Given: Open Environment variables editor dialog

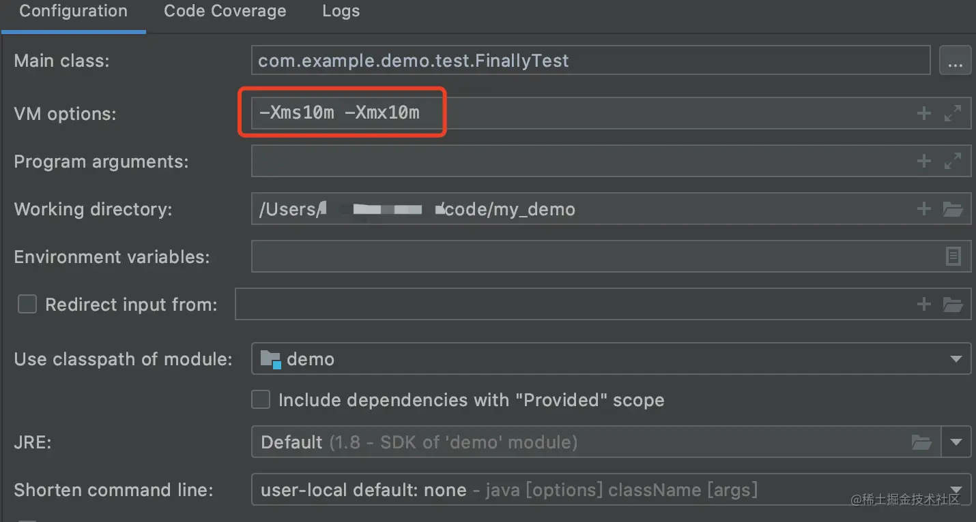Looking at the screenshot, I should pos(953,256).
